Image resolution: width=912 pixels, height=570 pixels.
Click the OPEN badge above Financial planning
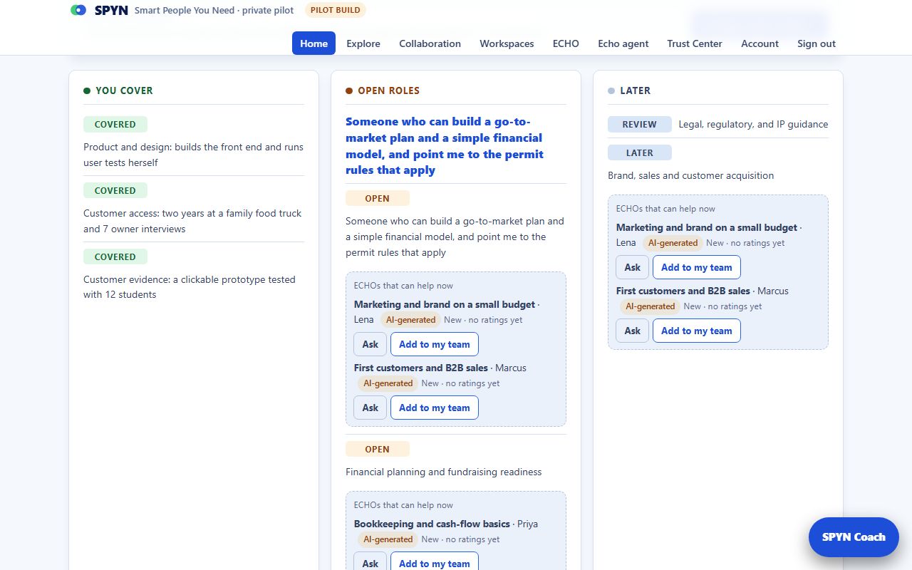point(378,449)
